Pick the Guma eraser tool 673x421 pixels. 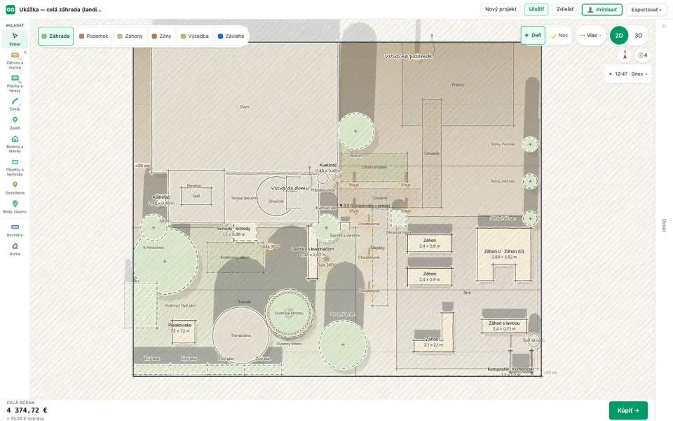15,248
